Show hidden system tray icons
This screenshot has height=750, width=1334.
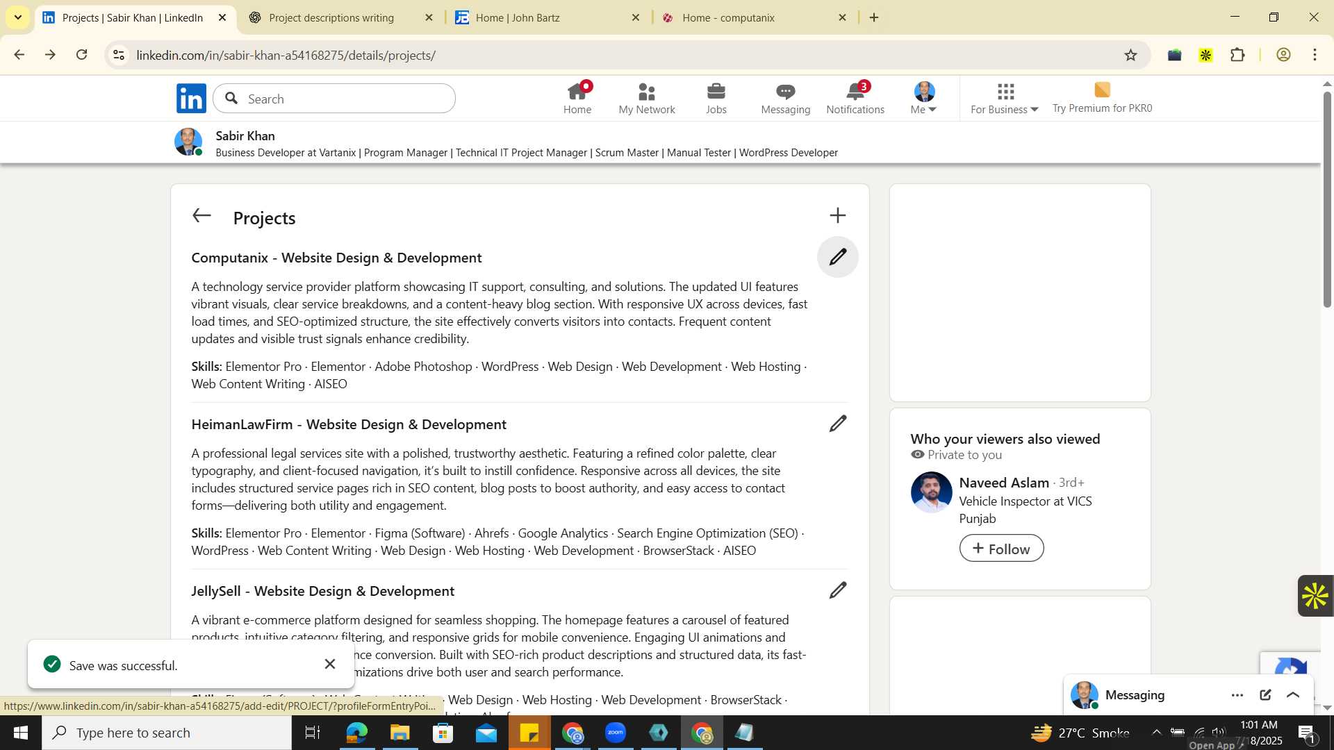(1156, 732)
